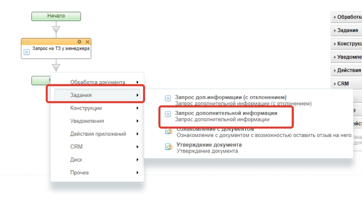Expand 'CRM' section in right sidebar panel
362x199 pixels.
tap(346, 84)
